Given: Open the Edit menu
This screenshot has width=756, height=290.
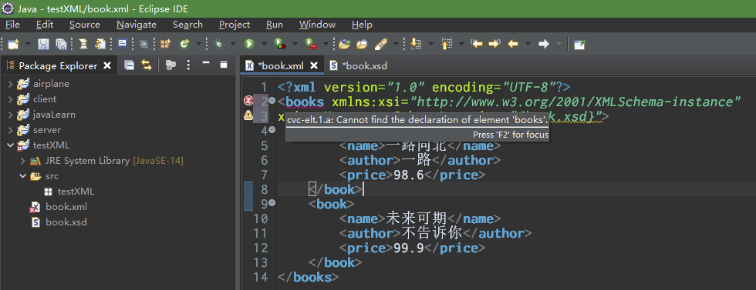Looking at the screenshot, I should point(45,25).
